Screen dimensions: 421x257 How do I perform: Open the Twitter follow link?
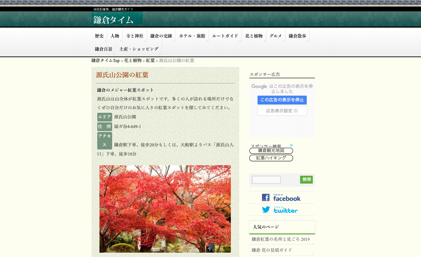point(280,209)
